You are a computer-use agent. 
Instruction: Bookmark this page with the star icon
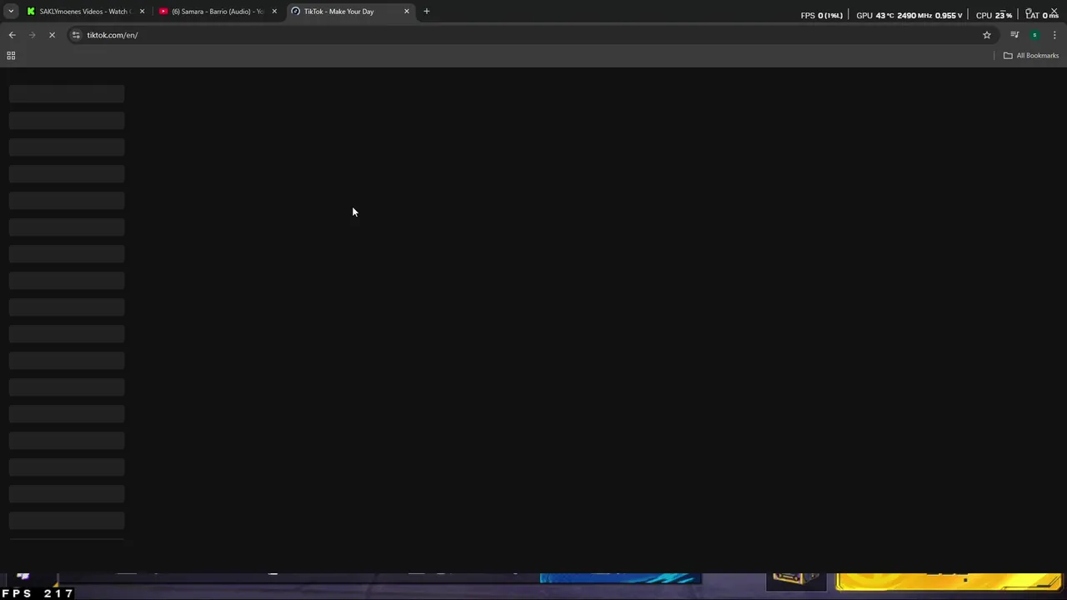tap(987, 35)
